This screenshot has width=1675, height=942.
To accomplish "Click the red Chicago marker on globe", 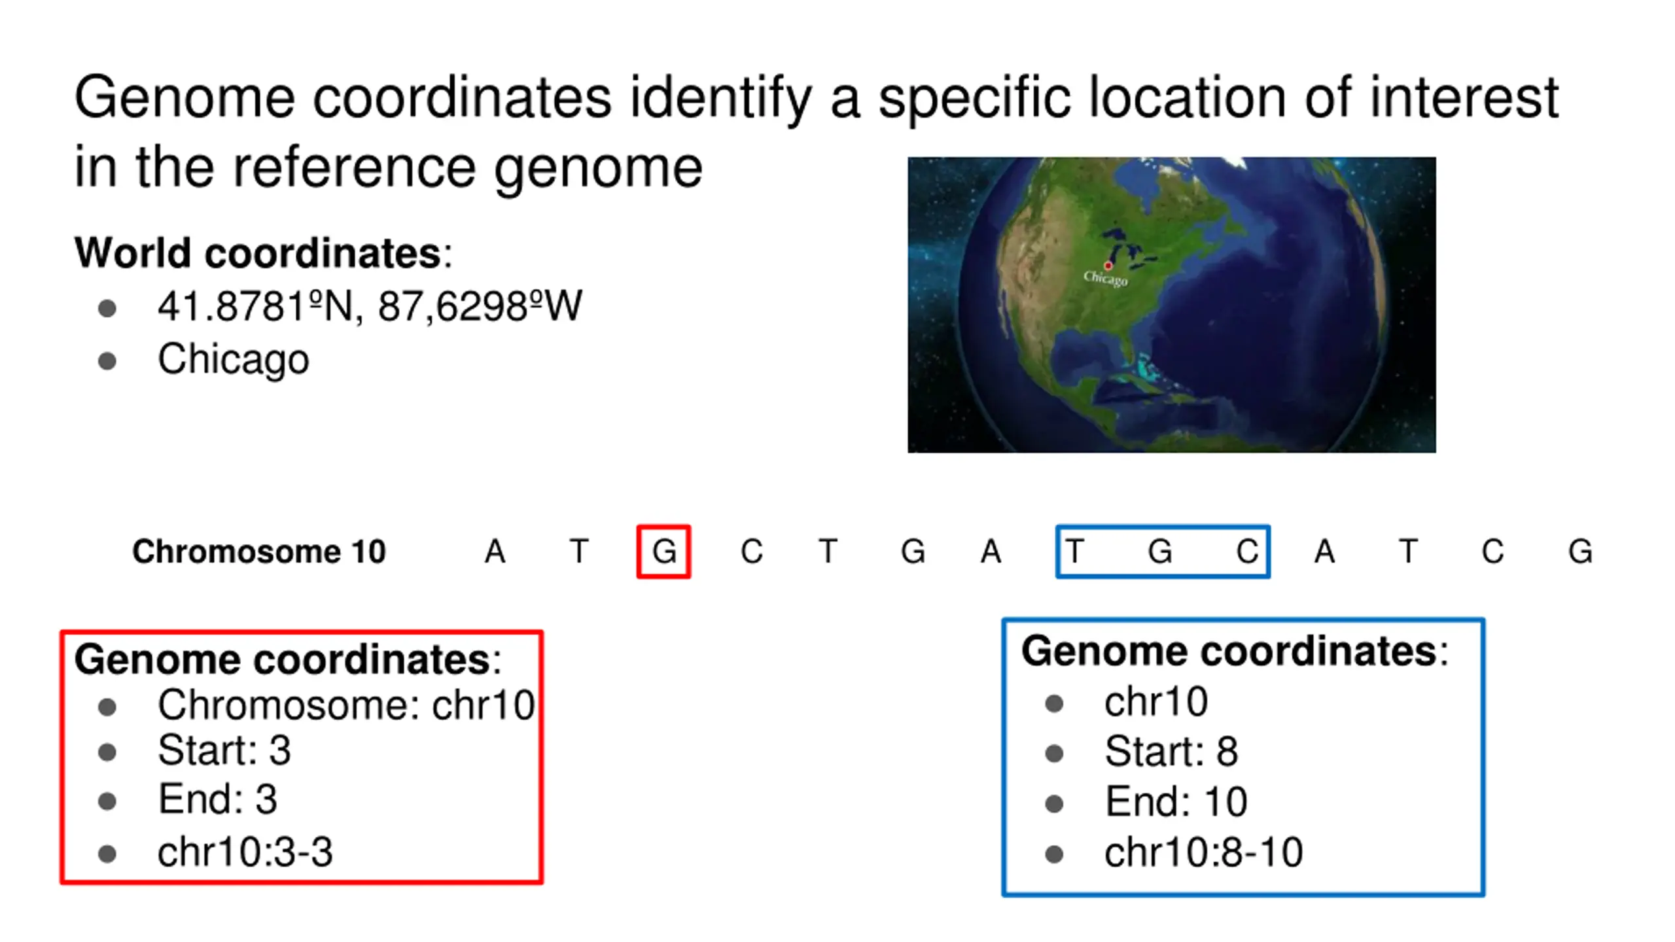I will coord(1108,265).
